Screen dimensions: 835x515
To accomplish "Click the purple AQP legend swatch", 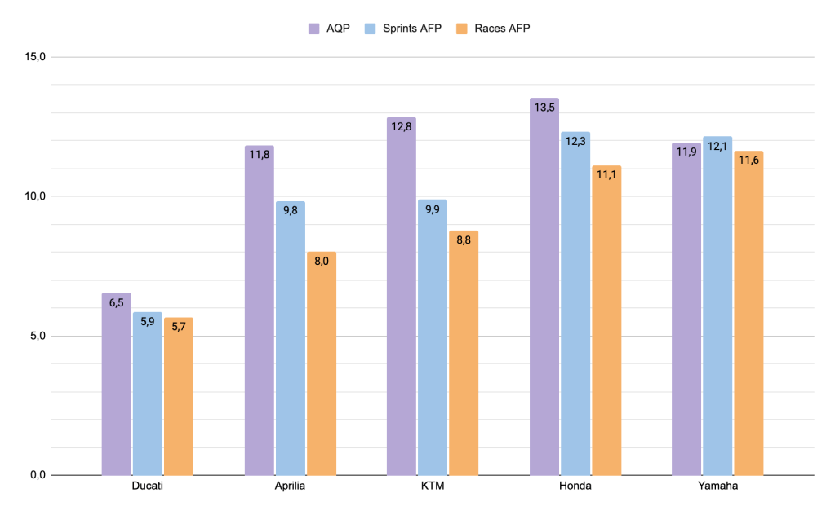I will [313, 28].
